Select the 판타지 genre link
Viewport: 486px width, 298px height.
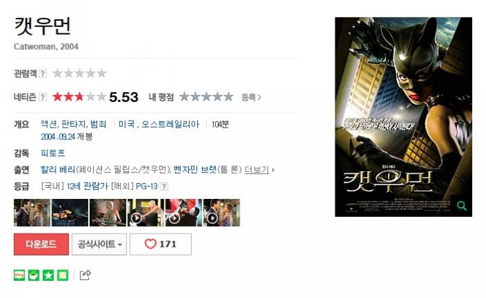(x=74, y=124)
